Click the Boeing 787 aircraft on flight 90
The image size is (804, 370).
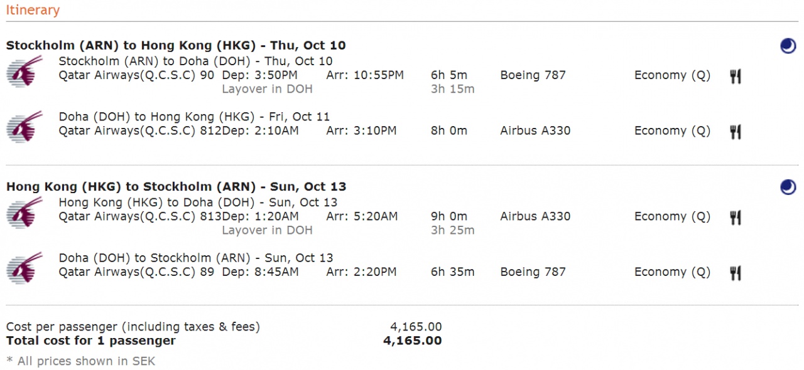(533, 75)
